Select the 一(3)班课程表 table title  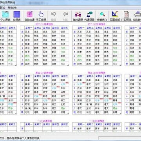pyautogui.click(x=97, y=121)
